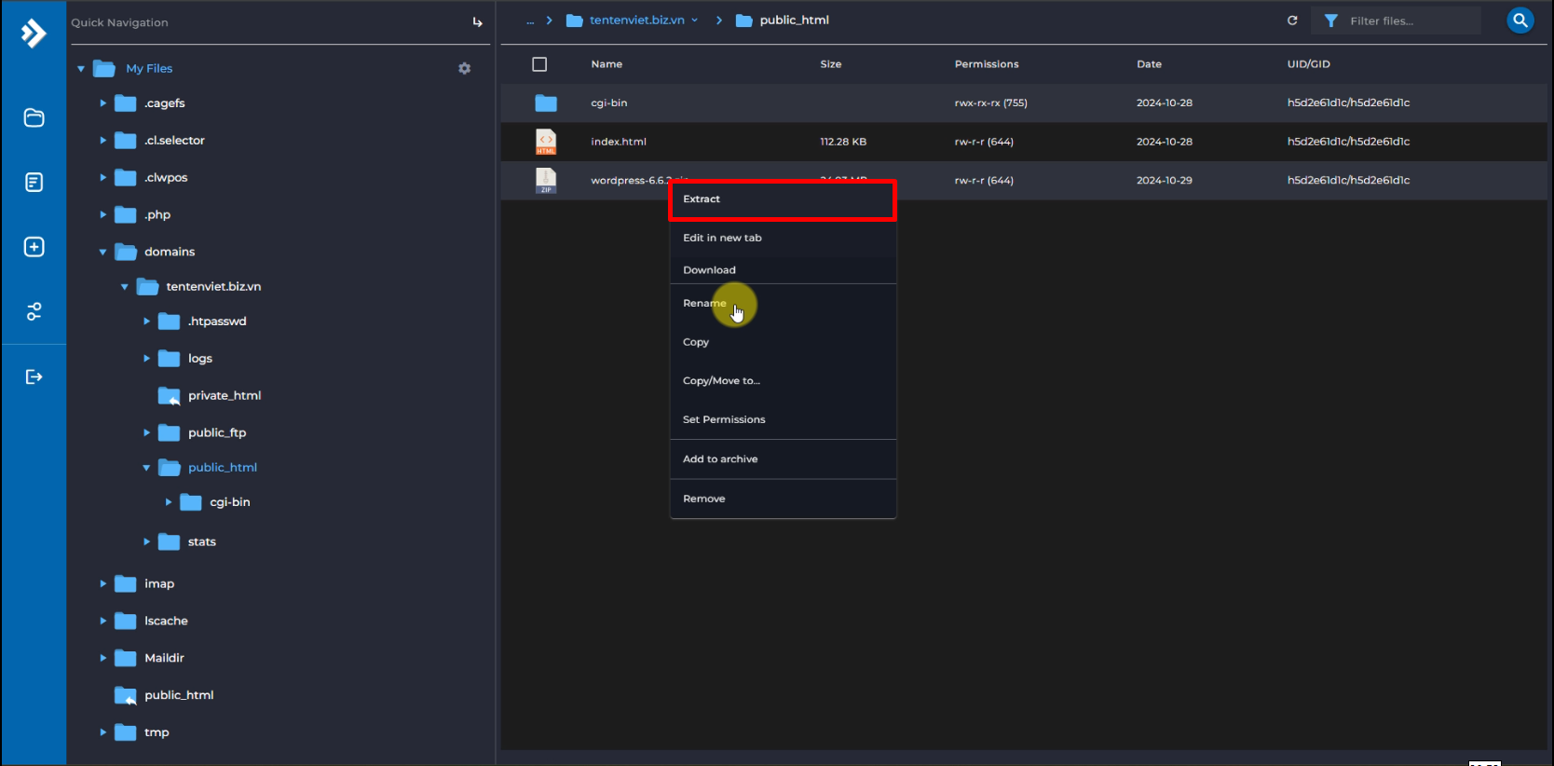Click the DirectAdmin logo icon
Screen dimensions: 1554x766
click(x=34, y=34)
